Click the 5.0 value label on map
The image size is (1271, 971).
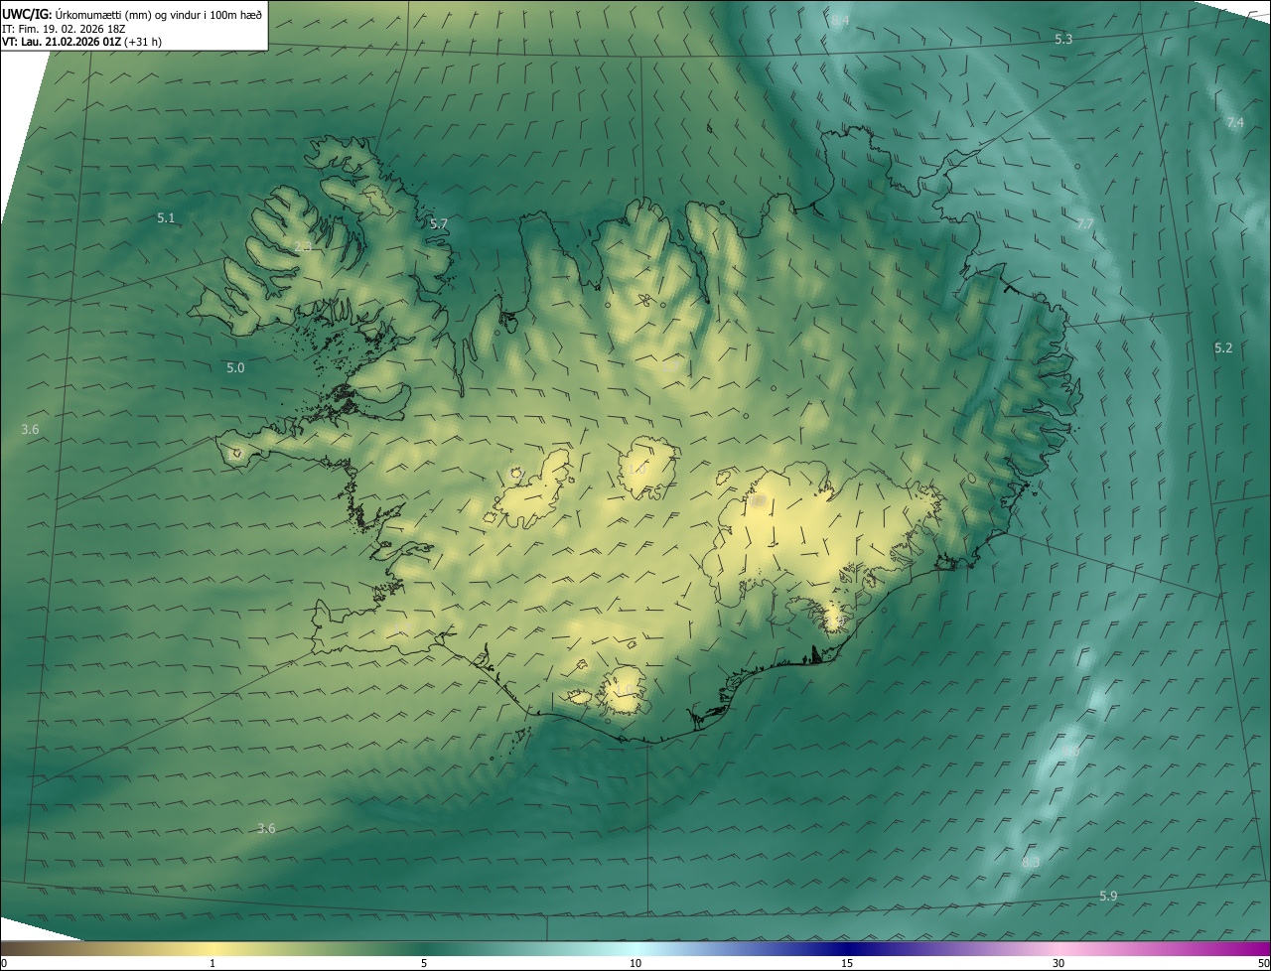[x=235, y=367]
